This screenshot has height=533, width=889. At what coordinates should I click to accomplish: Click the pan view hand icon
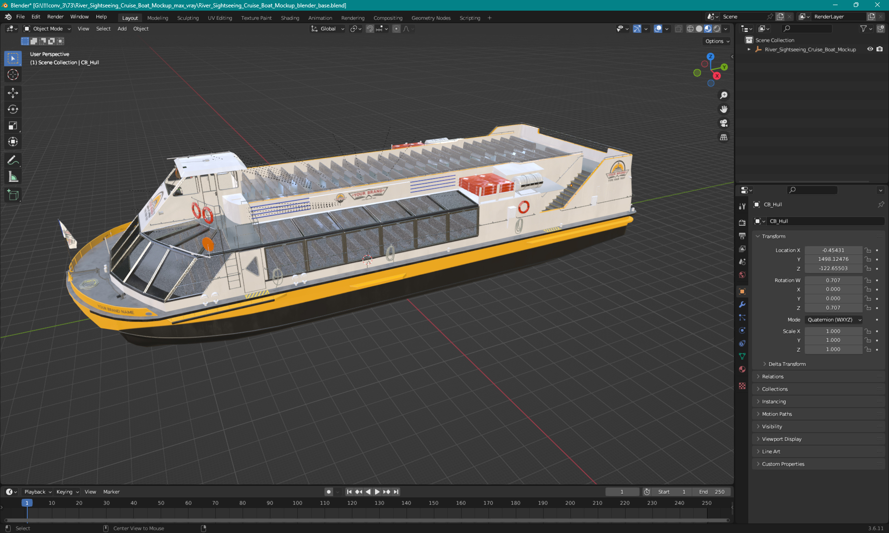[x=724, y=109]
